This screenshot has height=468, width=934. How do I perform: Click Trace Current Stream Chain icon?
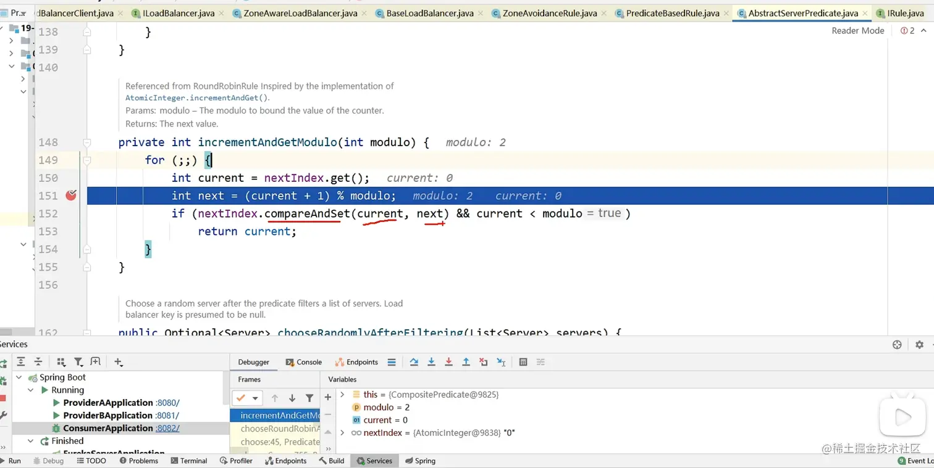[541, 362]
